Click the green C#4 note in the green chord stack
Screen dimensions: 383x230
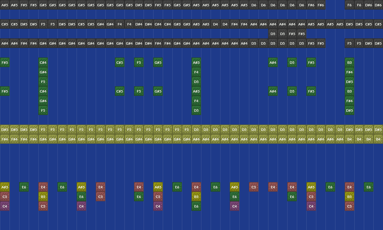(x=43, y=63)
